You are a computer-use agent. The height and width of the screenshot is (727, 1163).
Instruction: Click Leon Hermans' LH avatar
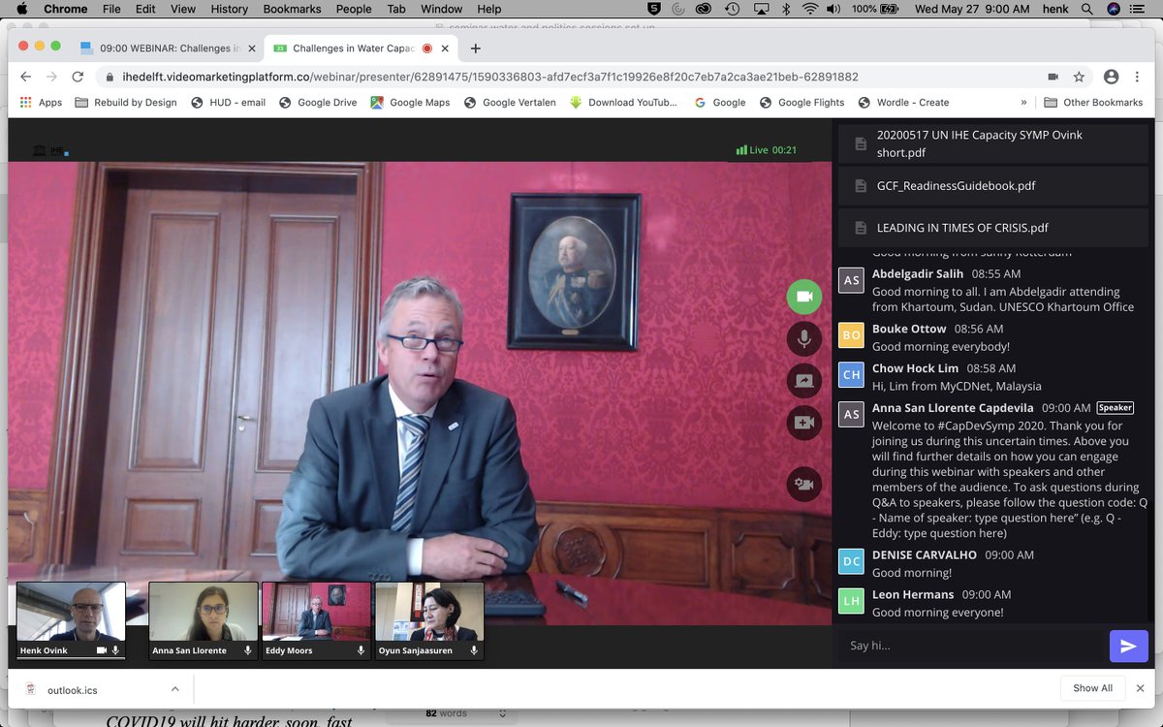(x=851, y=601)
